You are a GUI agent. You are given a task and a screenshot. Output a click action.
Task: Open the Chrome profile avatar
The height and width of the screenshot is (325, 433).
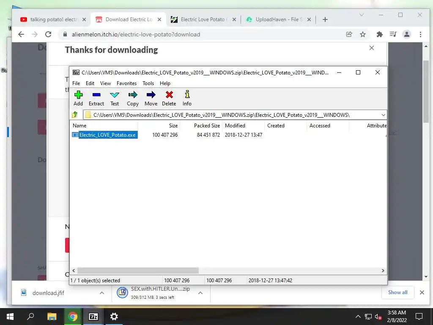click(x=407, y=34)
